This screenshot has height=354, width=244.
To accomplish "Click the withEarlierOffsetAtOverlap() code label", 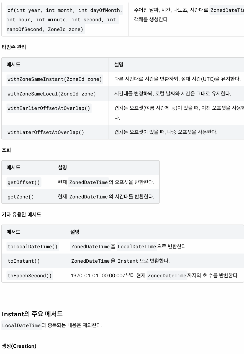I will pos(49,108).
